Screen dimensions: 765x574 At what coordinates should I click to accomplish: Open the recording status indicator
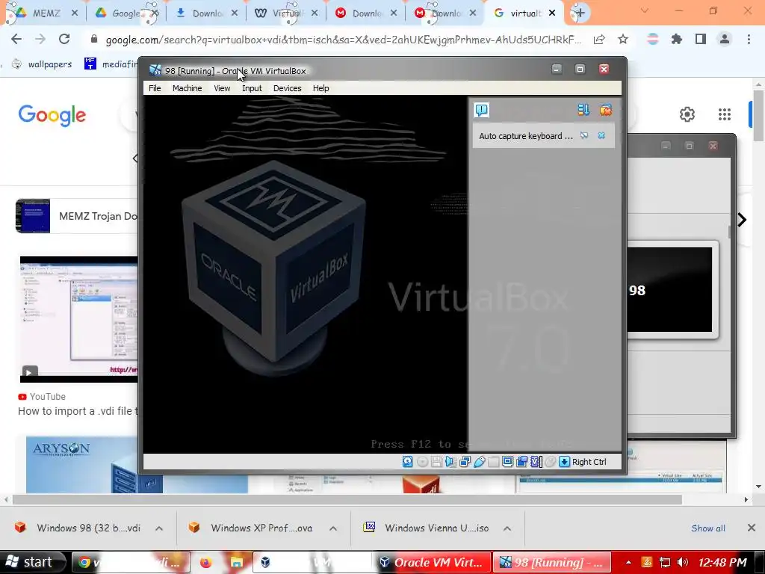[521, 462]
